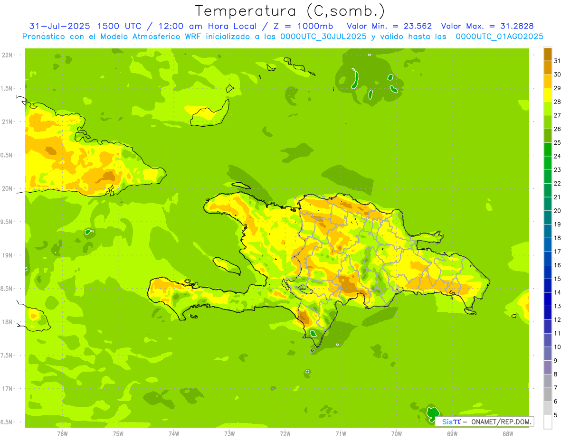Click the '22N' latitude label

point(7,55)
